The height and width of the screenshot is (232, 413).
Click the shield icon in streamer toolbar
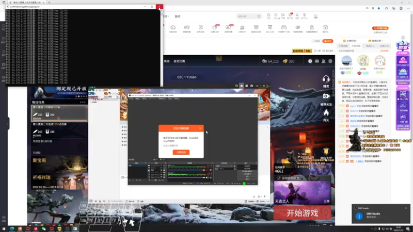(256, 27)
